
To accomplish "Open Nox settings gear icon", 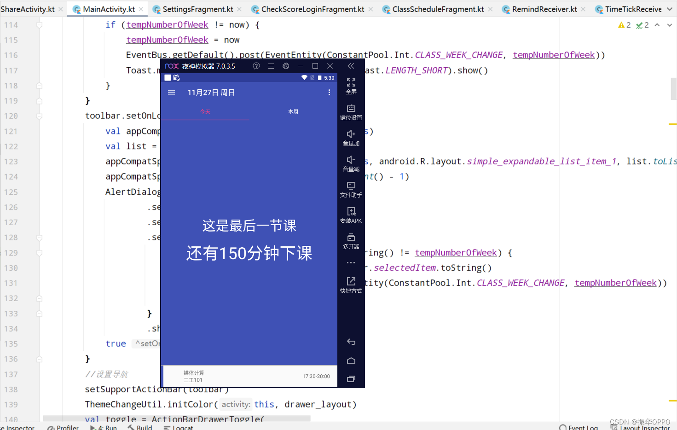I will tap(286, 66).
